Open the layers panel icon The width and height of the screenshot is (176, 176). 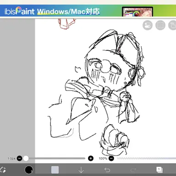coord(159,170)
